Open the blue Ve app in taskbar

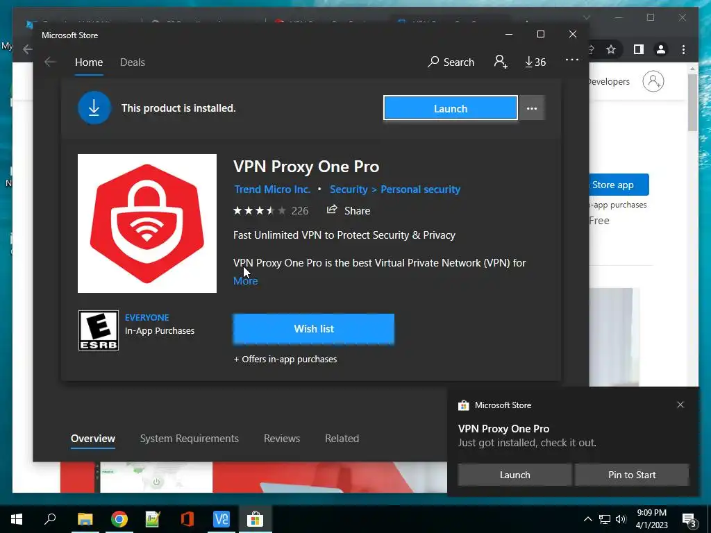click(221, 519)
